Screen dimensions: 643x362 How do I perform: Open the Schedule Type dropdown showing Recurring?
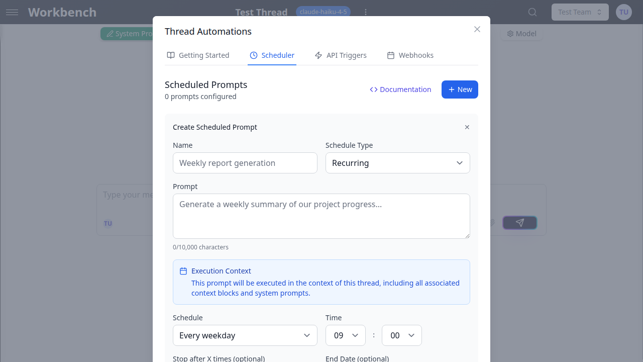[397, 163]
